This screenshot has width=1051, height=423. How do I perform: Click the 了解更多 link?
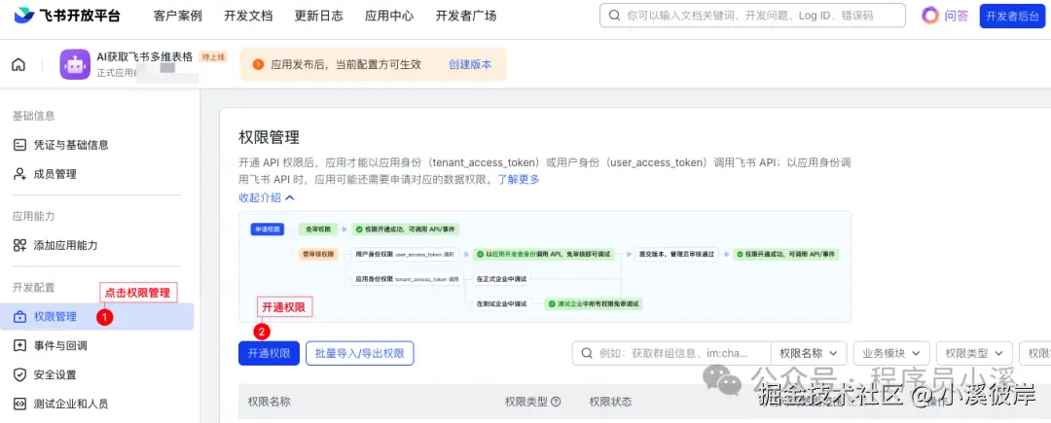coord(518,179)
